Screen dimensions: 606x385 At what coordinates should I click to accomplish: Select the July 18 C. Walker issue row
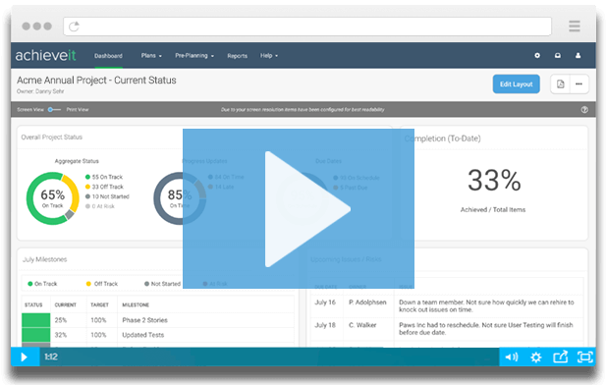(x=447, y=329)
